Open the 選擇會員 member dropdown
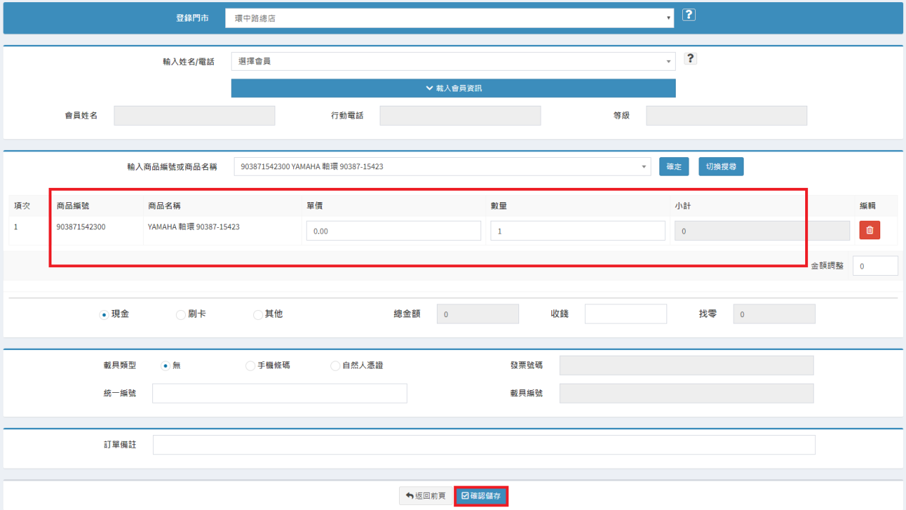Screen dimensions: 906x510 [453, 61]
